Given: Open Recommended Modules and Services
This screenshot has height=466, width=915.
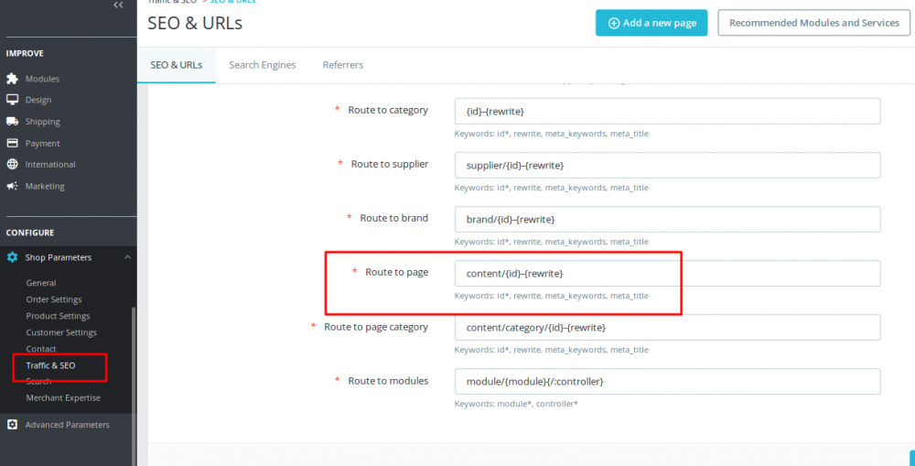Looking at the screenshot, I should [814, 23].
